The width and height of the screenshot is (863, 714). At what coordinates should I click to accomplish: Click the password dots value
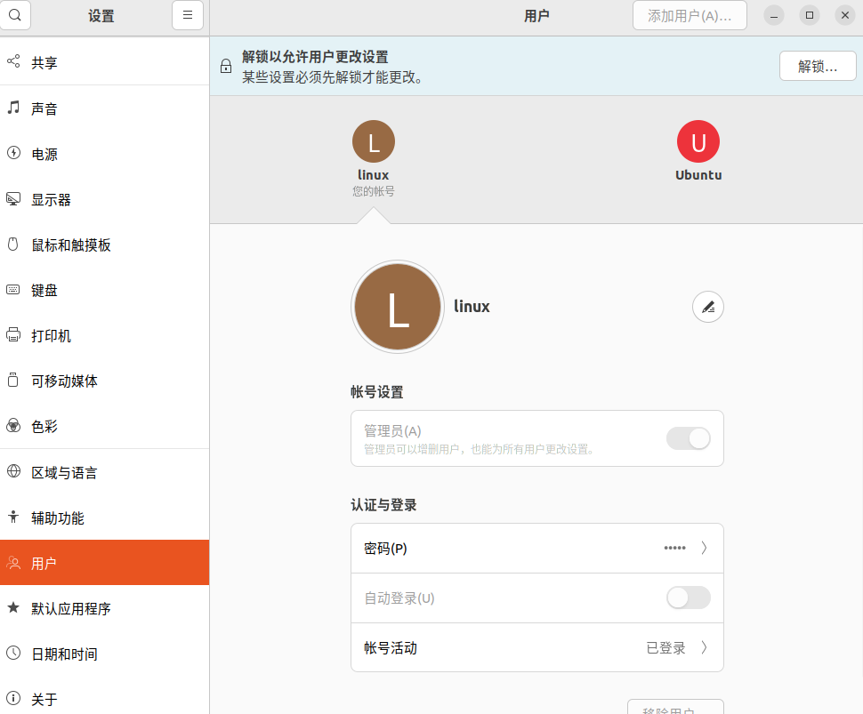[x=674, y=548]
